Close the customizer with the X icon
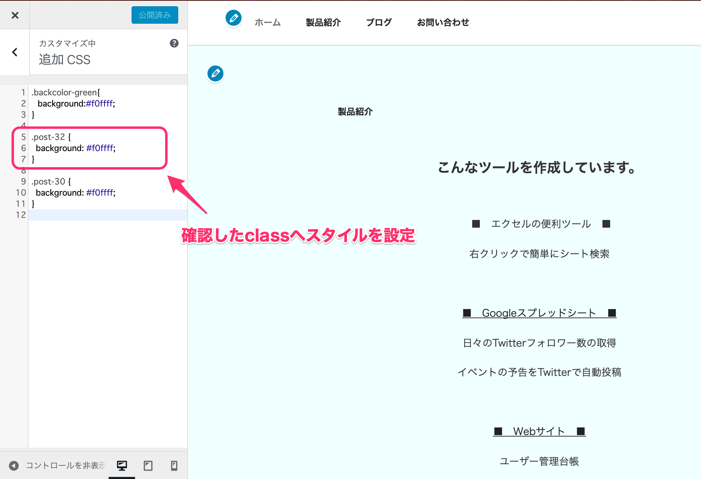This screenshot has width=701, height=479. coord(15,15)
